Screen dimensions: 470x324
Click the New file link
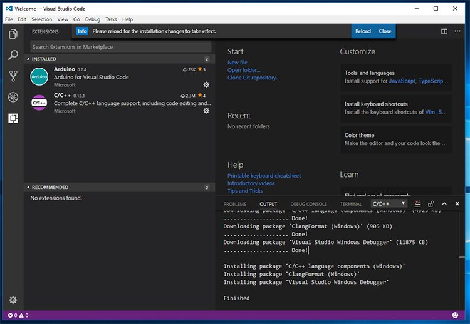coord(238,63)
